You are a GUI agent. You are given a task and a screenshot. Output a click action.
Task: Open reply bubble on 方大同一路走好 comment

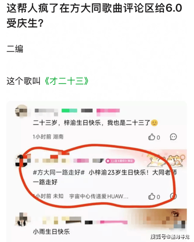click(x=173, y=196)
